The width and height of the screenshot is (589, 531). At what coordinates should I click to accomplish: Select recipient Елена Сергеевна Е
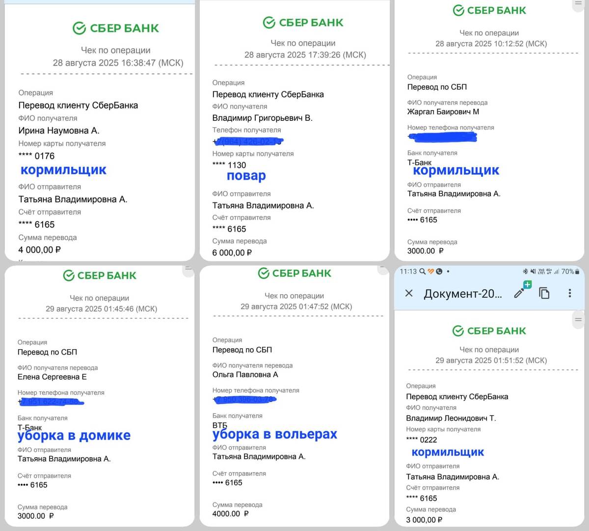(52, 377)
